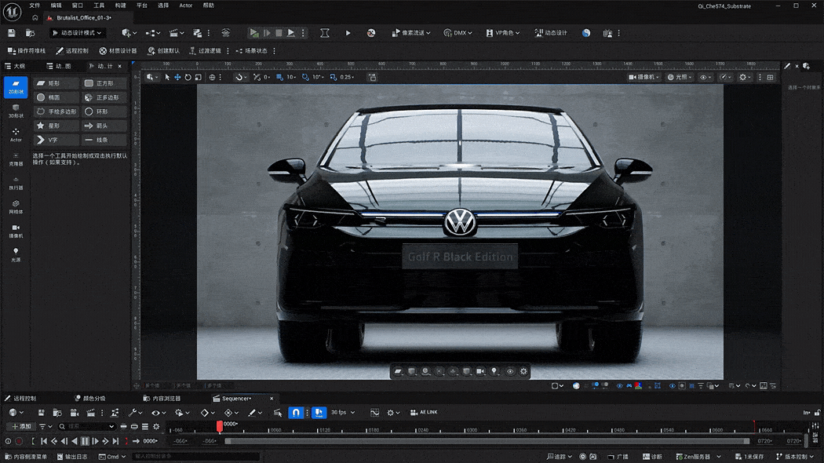This screenshot has height=463, width=824.
Task: Click the 操作符堆栈 toolbar button
Action: [26, 51]
